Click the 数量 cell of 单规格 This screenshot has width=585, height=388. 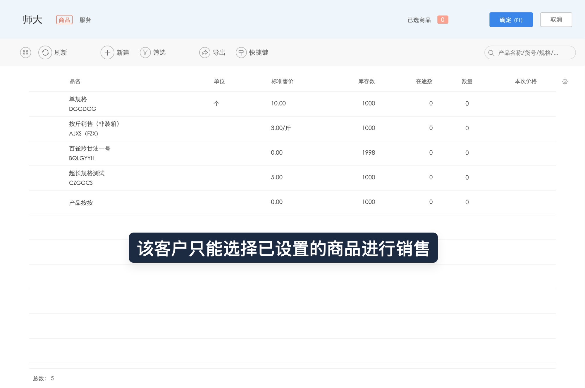466,103
